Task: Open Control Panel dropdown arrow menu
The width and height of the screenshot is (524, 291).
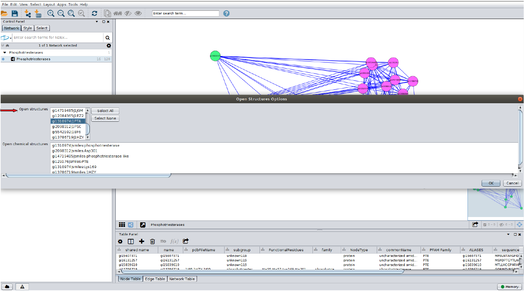Action: 97,21
